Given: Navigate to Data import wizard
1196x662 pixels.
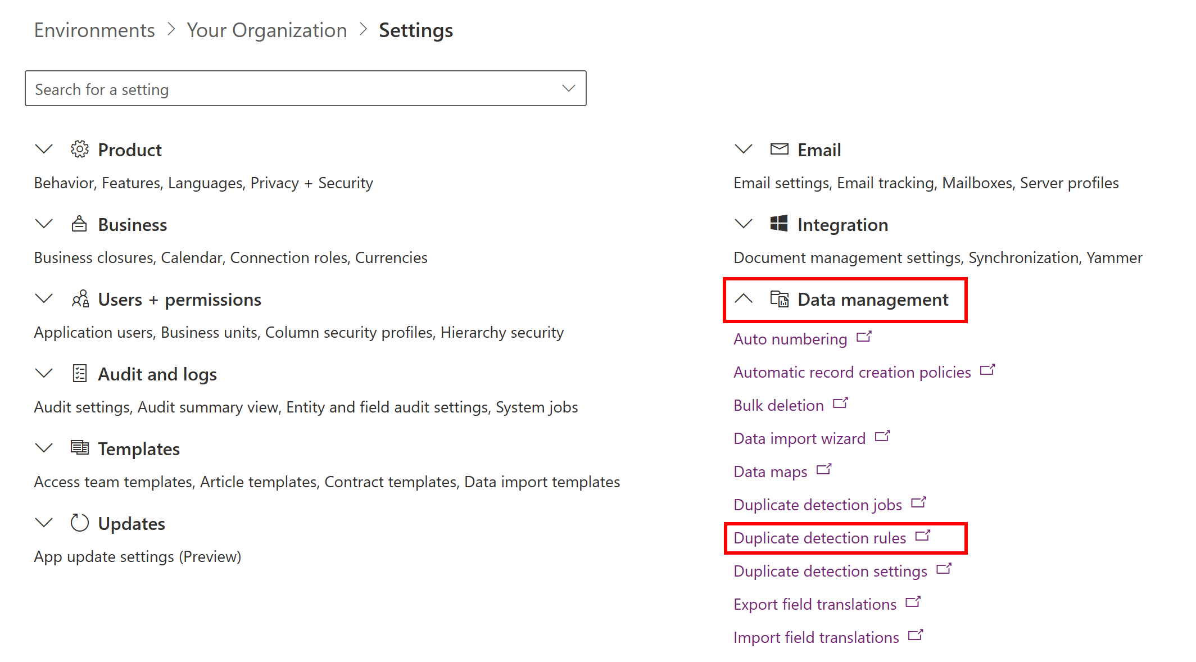Looking at the screenshot, I should [x=796, y=438].
